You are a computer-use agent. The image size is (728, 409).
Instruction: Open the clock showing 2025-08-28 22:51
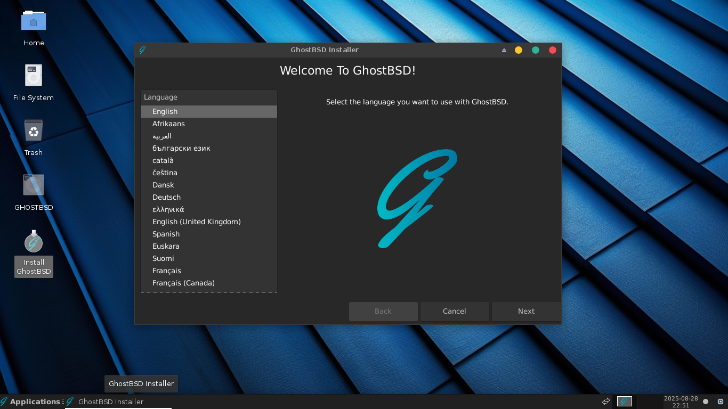click(681, 402)
